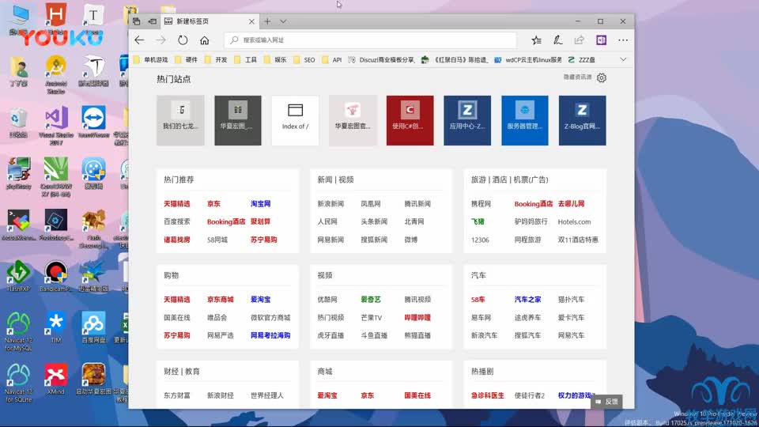Open CorelDRAW X7 desktop icon
Image resolution: width=759 pixels, height=427 pixels.
pos(55,177)
